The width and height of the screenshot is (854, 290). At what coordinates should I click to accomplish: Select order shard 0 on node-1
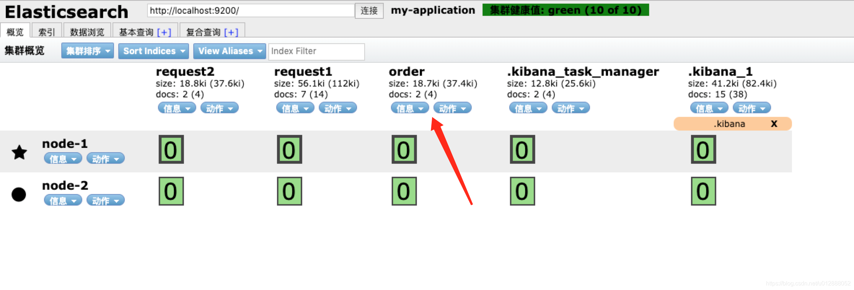(404, 149)
